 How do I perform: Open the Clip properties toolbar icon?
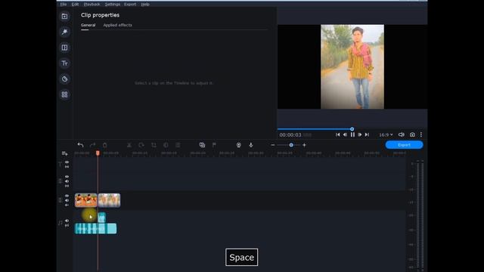point(178,145)
